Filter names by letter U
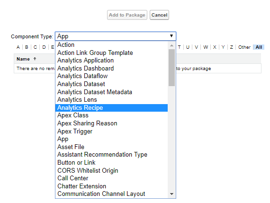270x203 pixels. coord(188,47)
